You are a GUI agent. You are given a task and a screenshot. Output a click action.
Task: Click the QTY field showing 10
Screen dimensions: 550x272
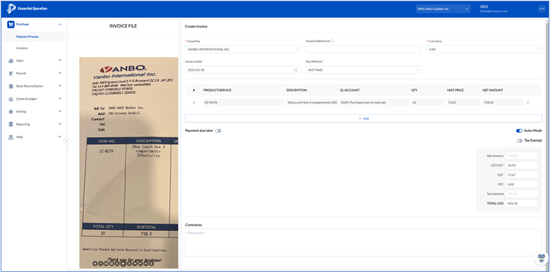[428, 103]
